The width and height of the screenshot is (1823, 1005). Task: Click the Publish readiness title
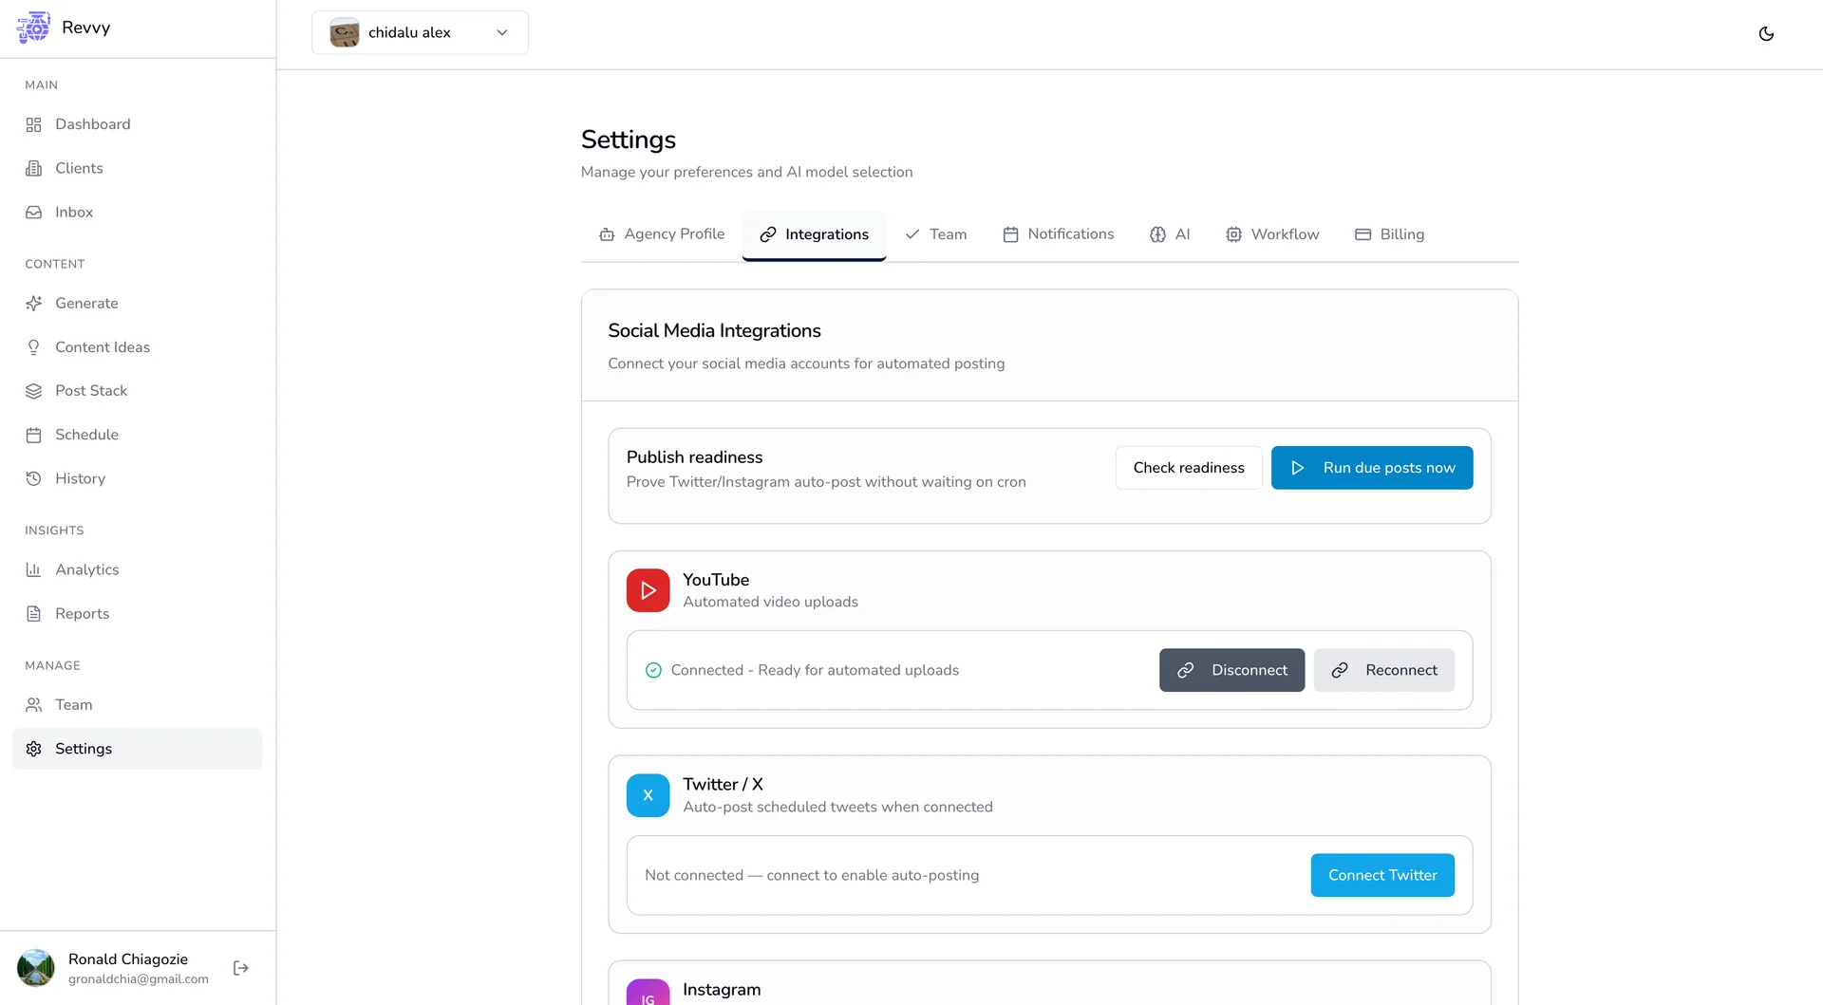point(694,456)
